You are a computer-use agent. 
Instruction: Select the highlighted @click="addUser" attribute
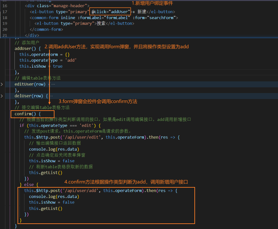[110, 12]
